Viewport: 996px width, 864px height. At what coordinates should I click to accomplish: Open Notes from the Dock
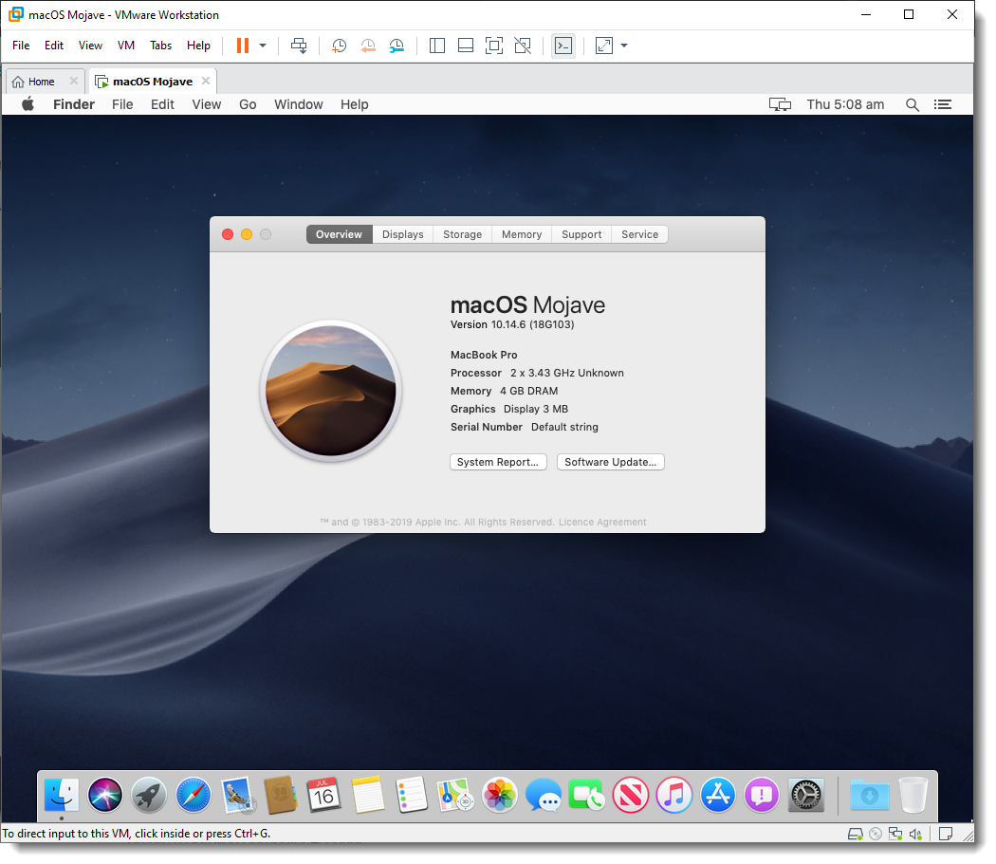tap(368, 796)
